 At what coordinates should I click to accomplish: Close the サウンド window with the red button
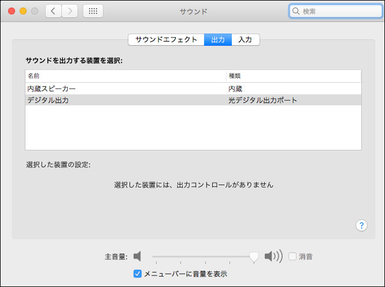tap(12, 11)
